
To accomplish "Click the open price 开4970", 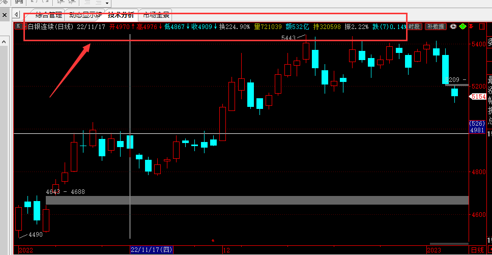I will (120, 26).
